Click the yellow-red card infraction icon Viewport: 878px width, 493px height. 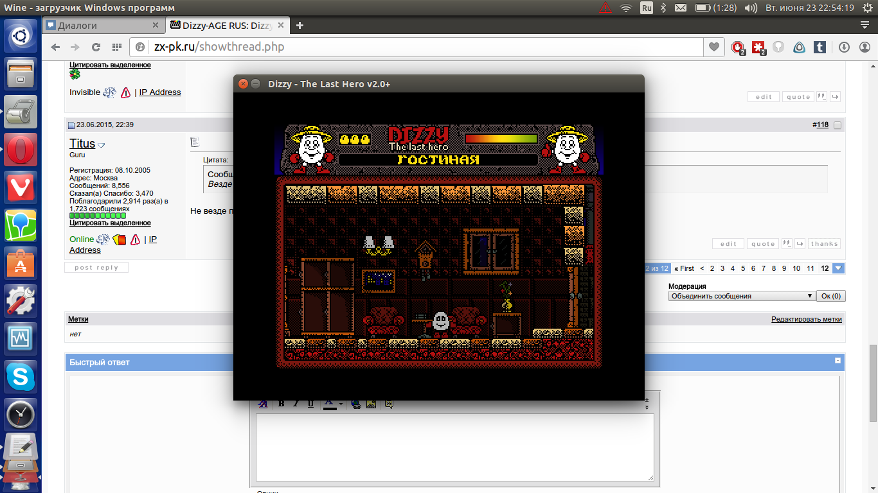click(119, 239)
